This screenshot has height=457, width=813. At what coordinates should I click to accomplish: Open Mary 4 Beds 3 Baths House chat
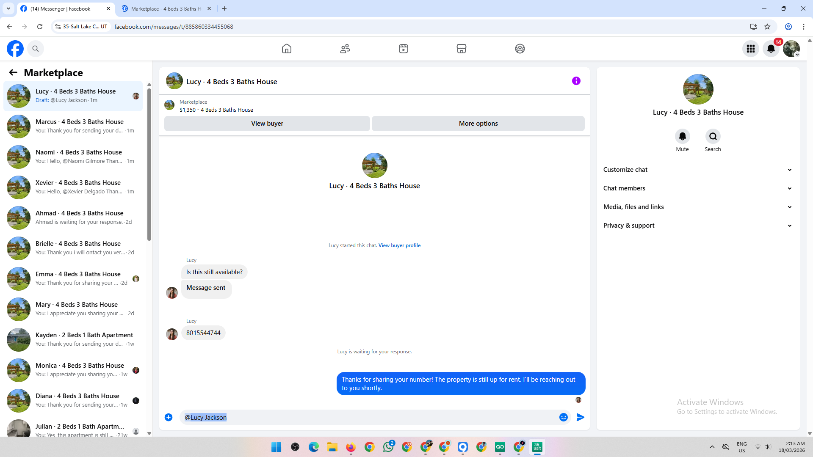click(x=73, y=309)
